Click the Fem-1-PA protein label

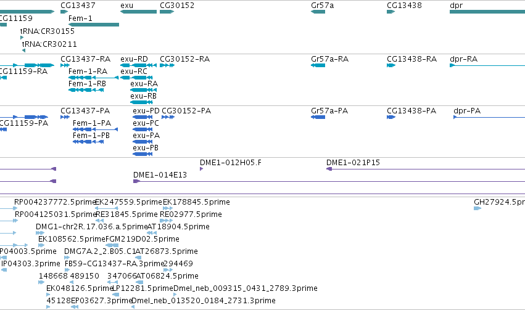pyautogui.click(x=92, y=123)
